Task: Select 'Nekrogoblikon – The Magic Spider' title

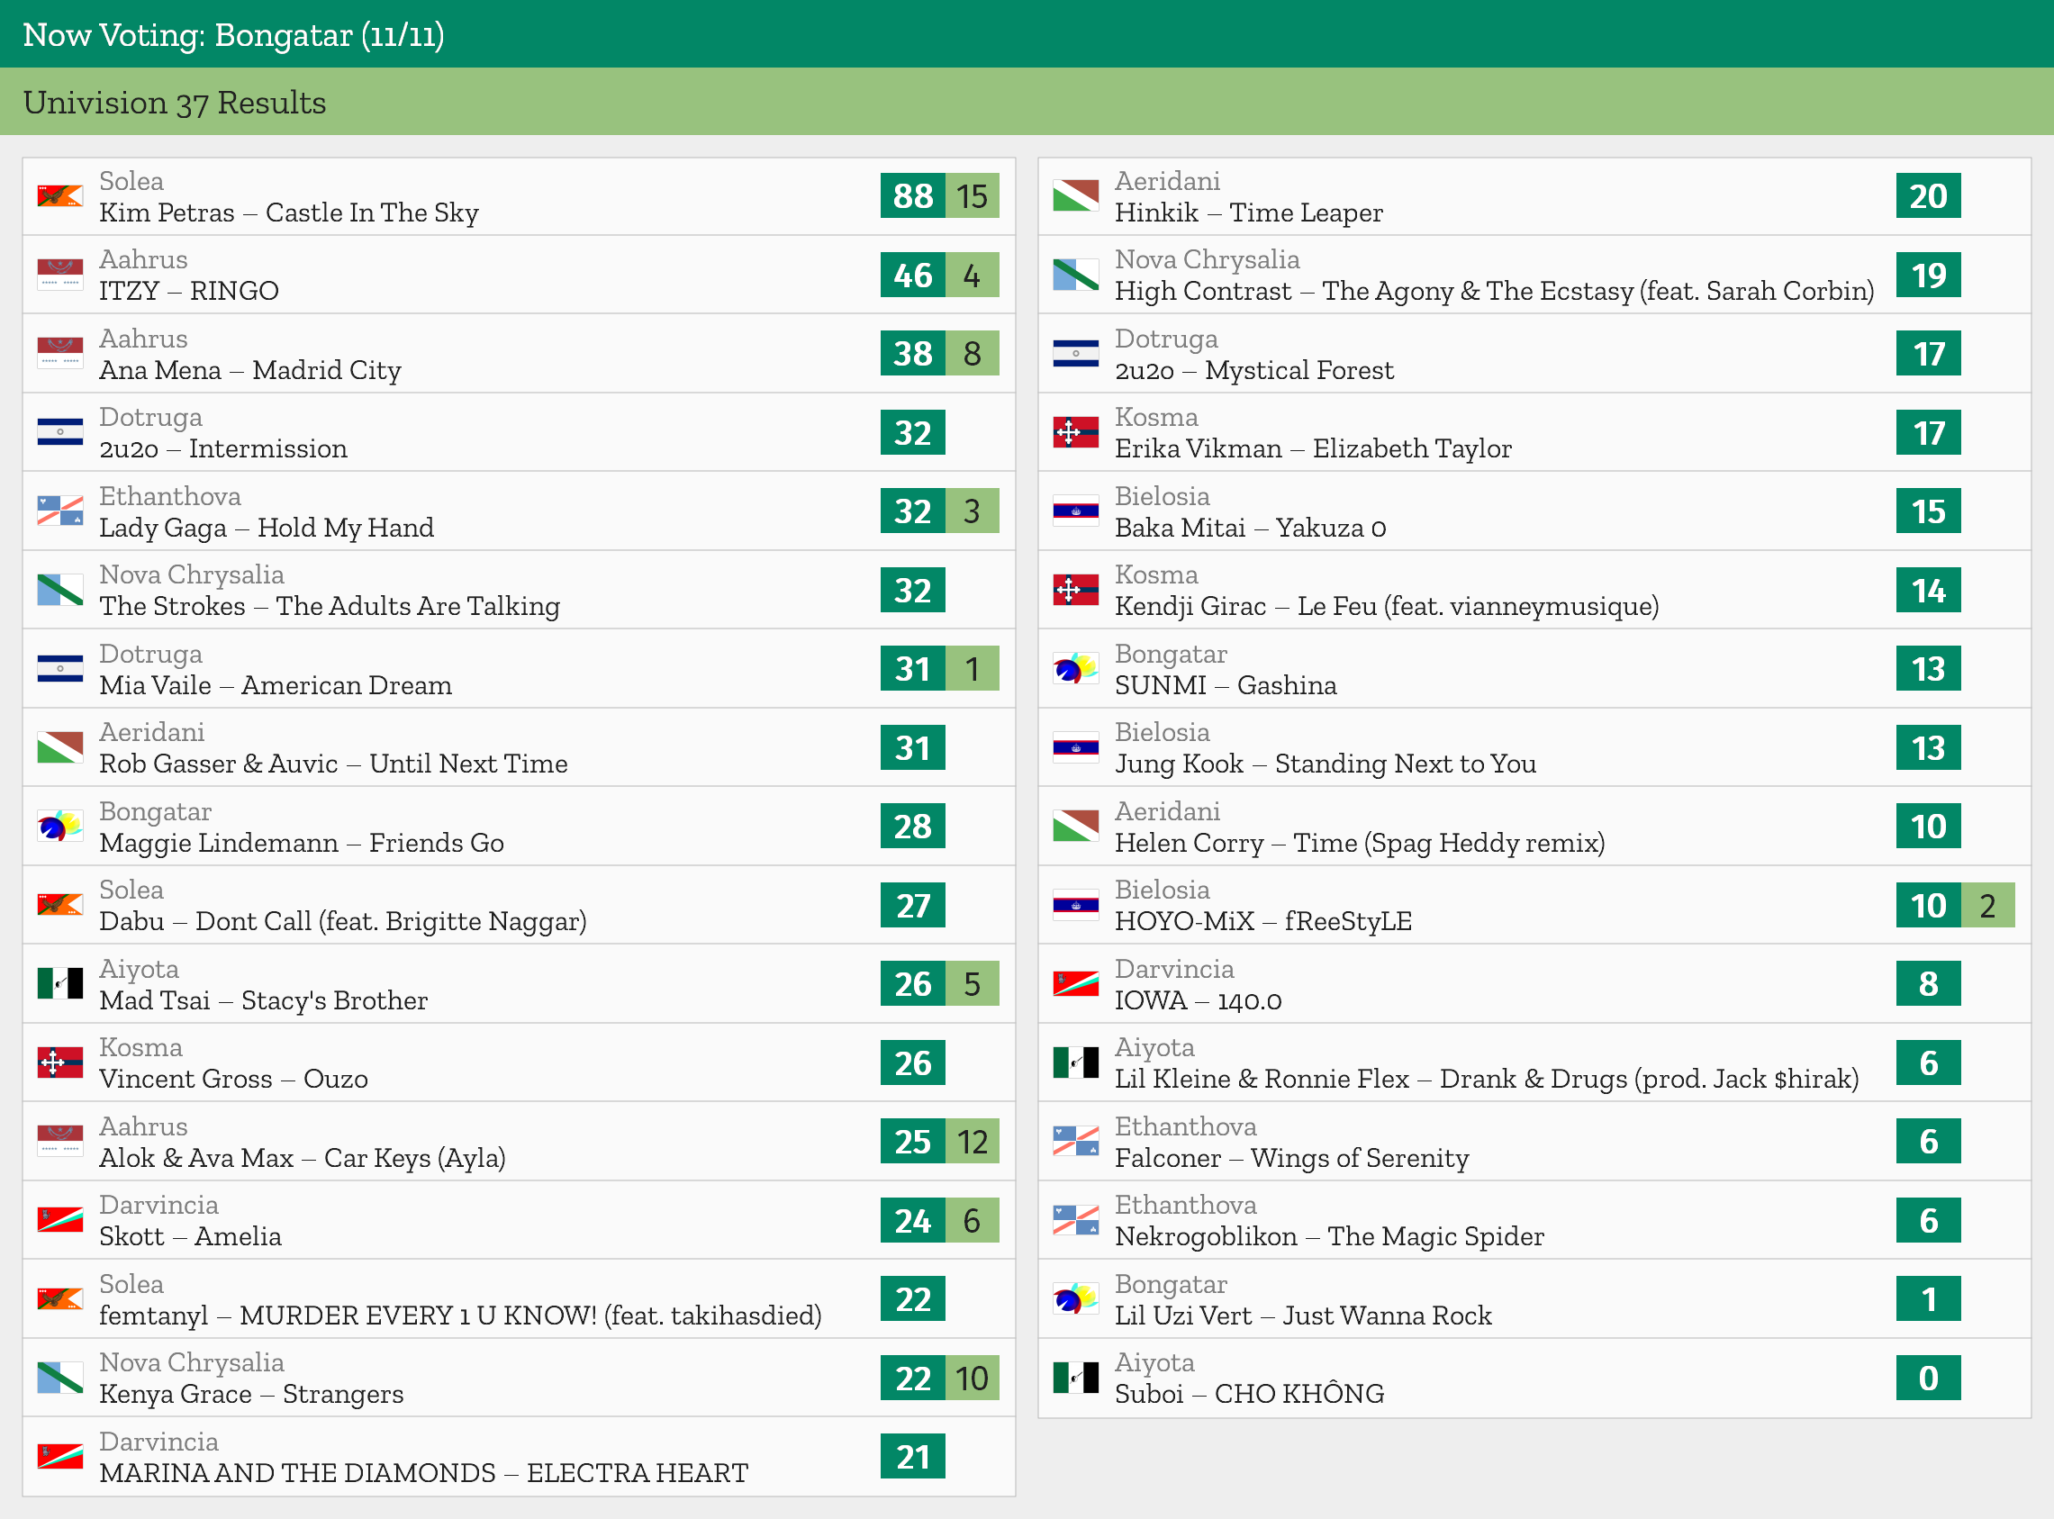Action: point(1329,1236)
